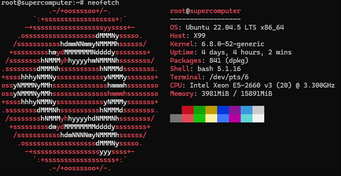Viewport: 341px width, 176px height.
Task: Click the cyan color block
Action: click(247, 118)
